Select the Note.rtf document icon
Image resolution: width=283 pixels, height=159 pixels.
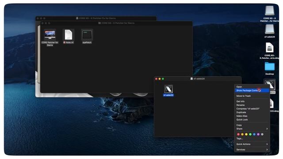point(69,34)
